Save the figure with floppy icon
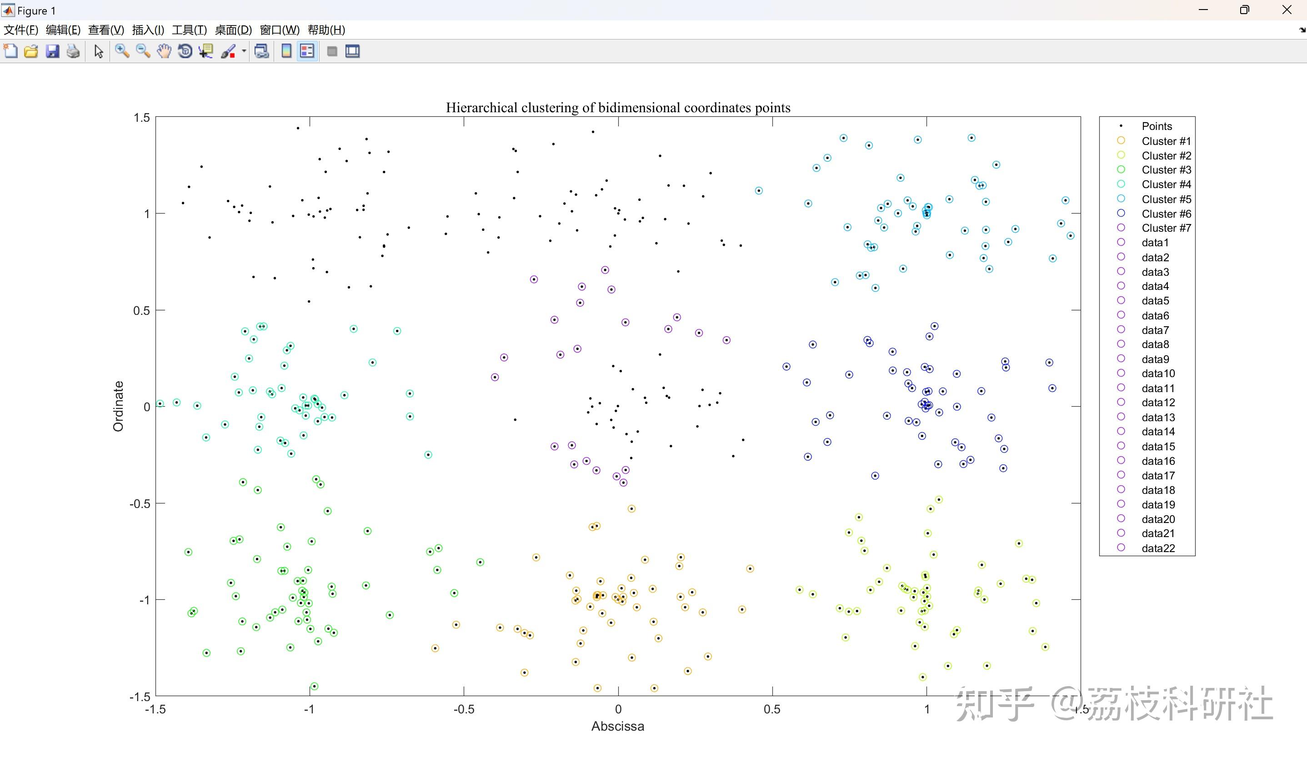This screenshot has height=757, width=1307. pos(52,51)
